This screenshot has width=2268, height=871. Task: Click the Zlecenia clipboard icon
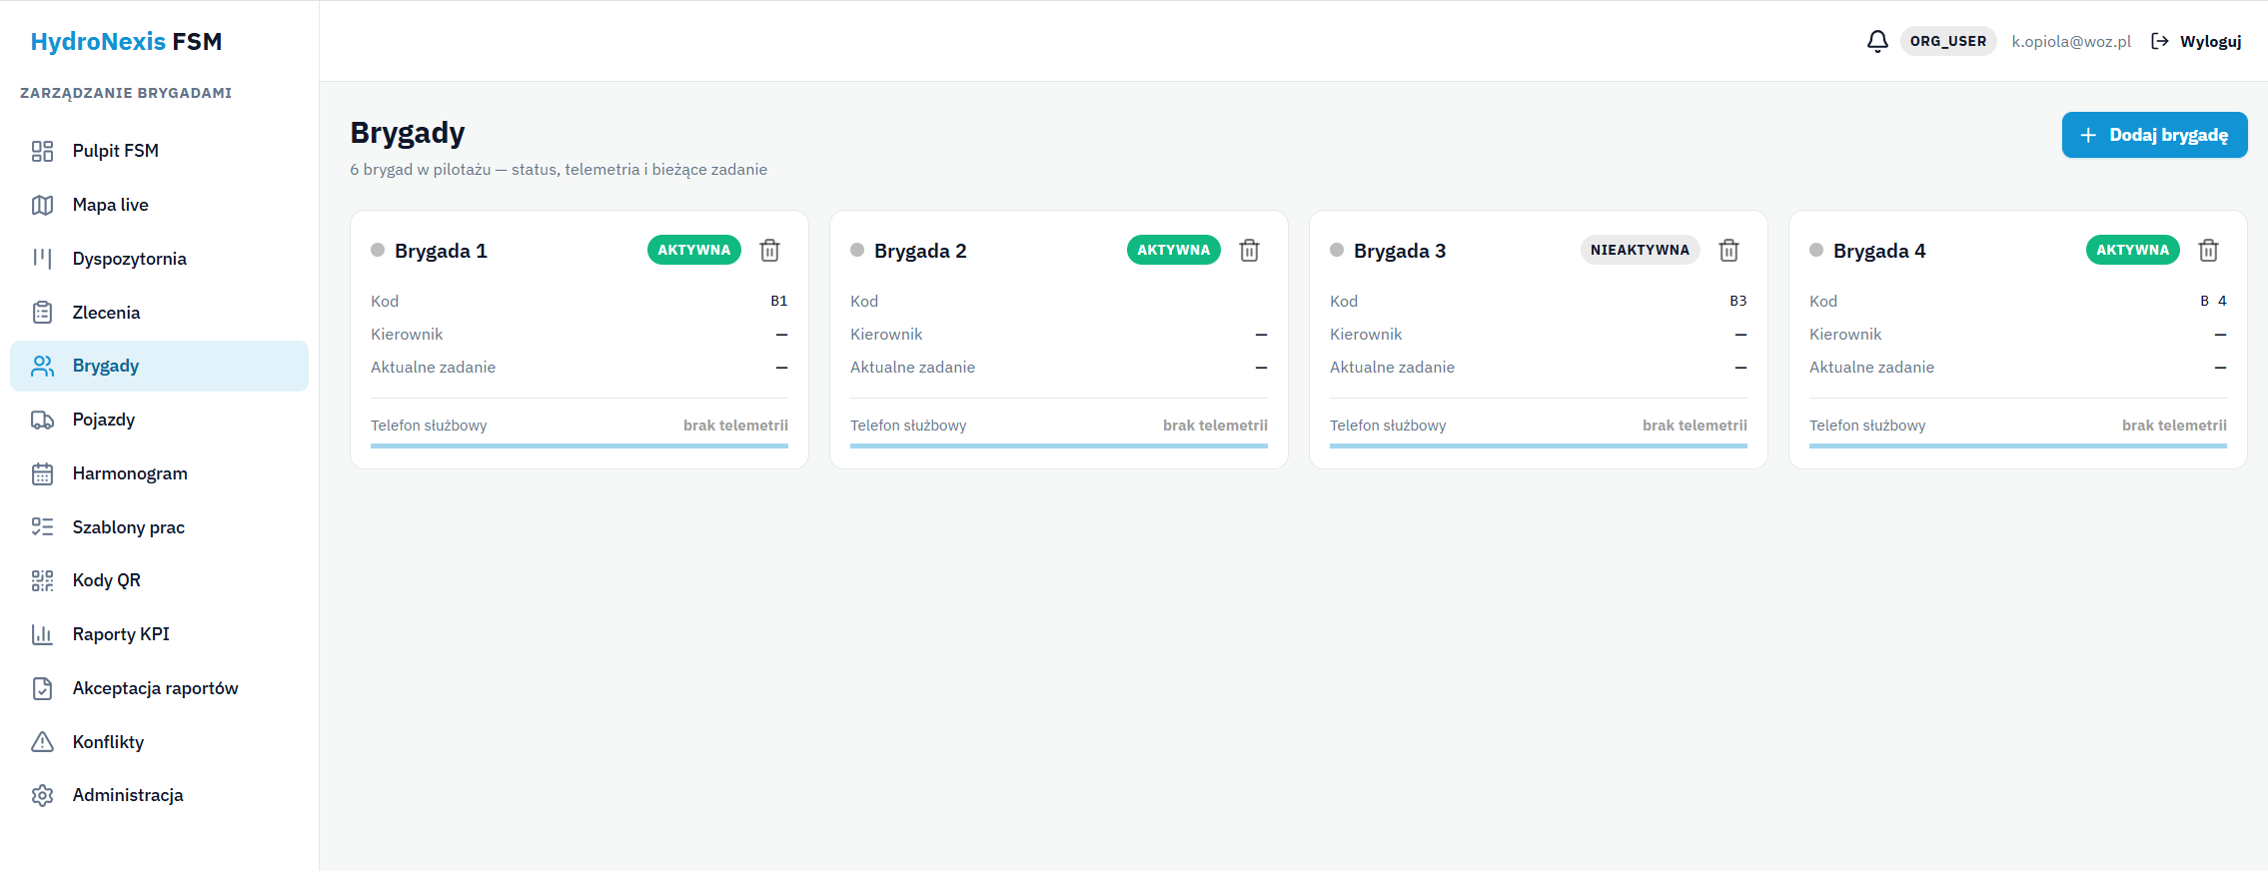click(42, 313)
